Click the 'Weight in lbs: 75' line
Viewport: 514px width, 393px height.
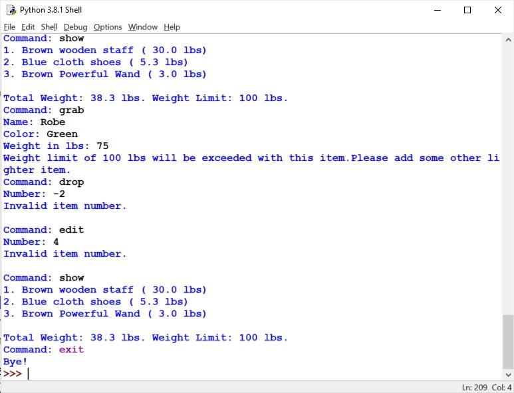(56, 146)
